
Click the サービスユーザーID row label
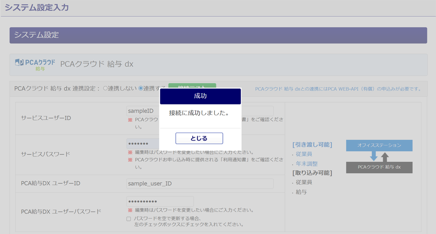coord(46,118)
